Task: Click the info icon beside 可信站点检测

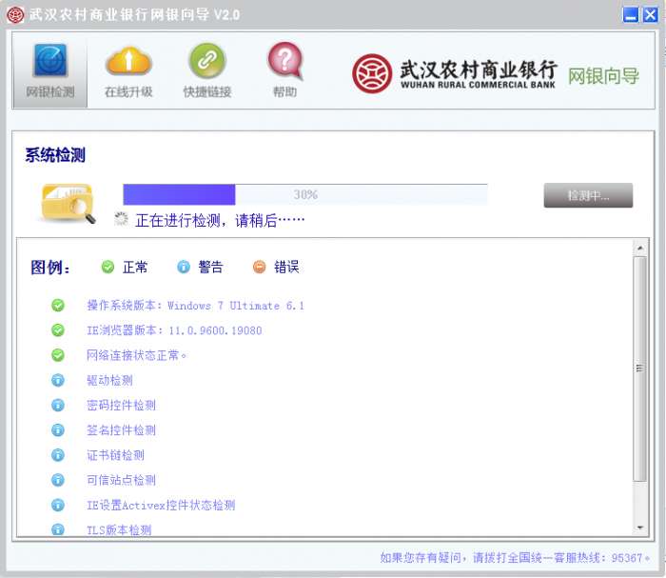Action: (x=58, y=480)
